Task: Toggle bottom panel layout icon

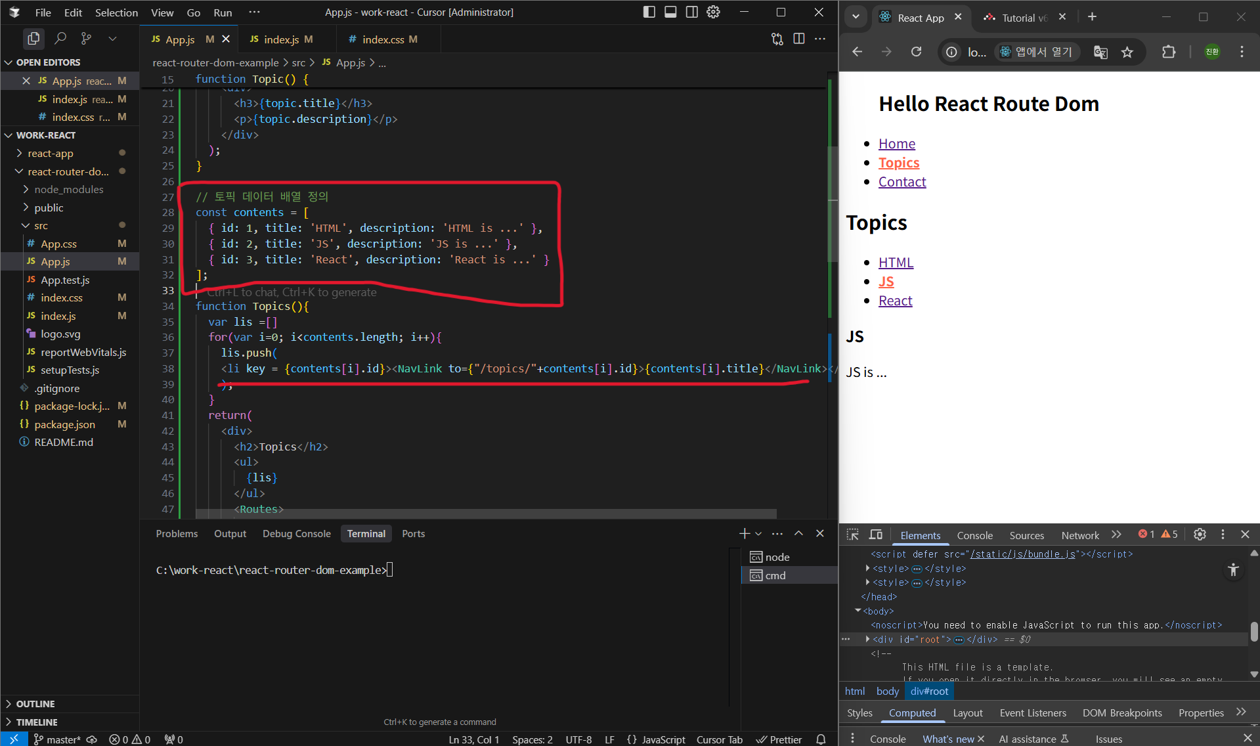Action: tap(670, 12)
